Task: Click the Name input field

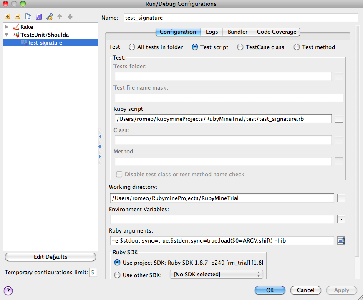Action: [x=241, y=18]
